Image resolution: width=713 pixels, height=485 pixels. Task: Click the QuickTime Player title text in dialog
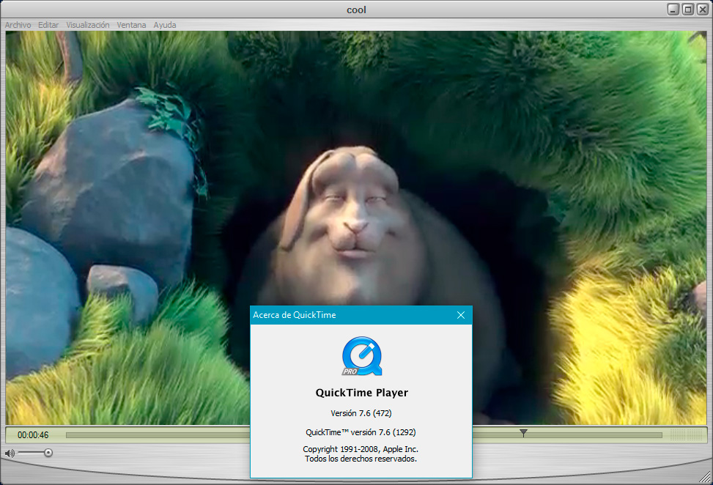(361, 392)
